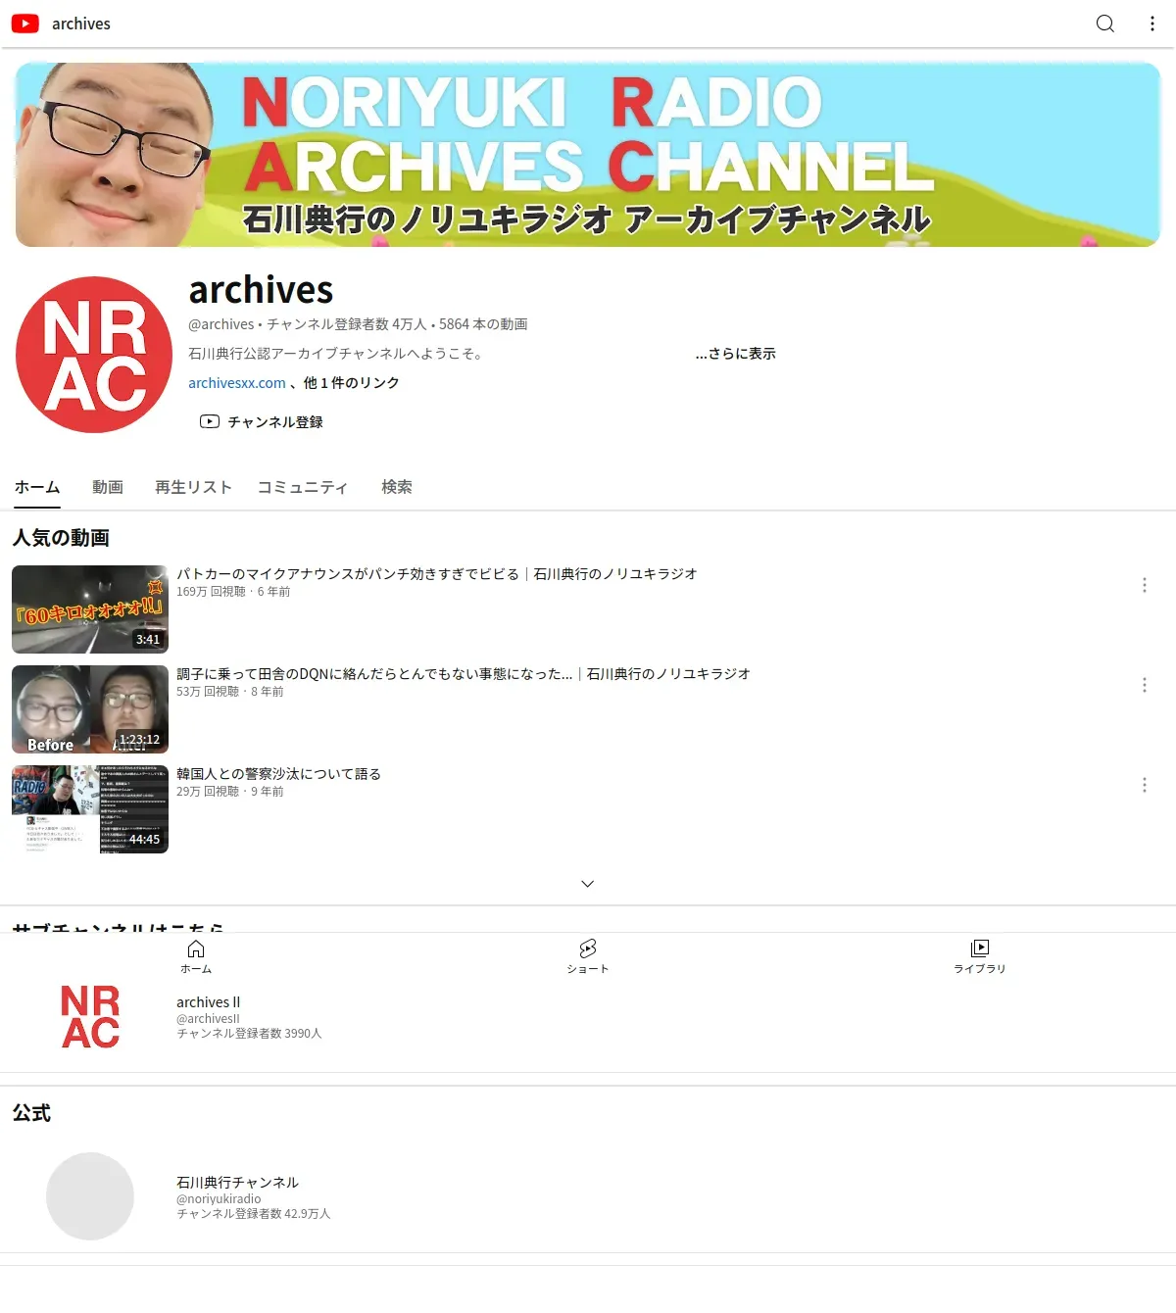Click 石川典行公認アーカイブチャンネルへようこそ description
1176x1313 pixels.
click(337, 354)
